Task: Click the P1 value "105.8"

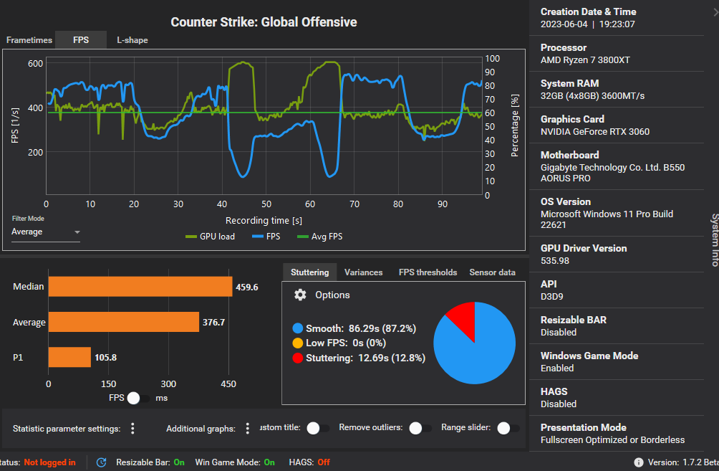Action: 105,357
